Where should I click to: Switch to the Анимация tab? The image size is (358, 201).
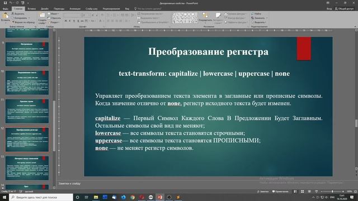(75, 9)
